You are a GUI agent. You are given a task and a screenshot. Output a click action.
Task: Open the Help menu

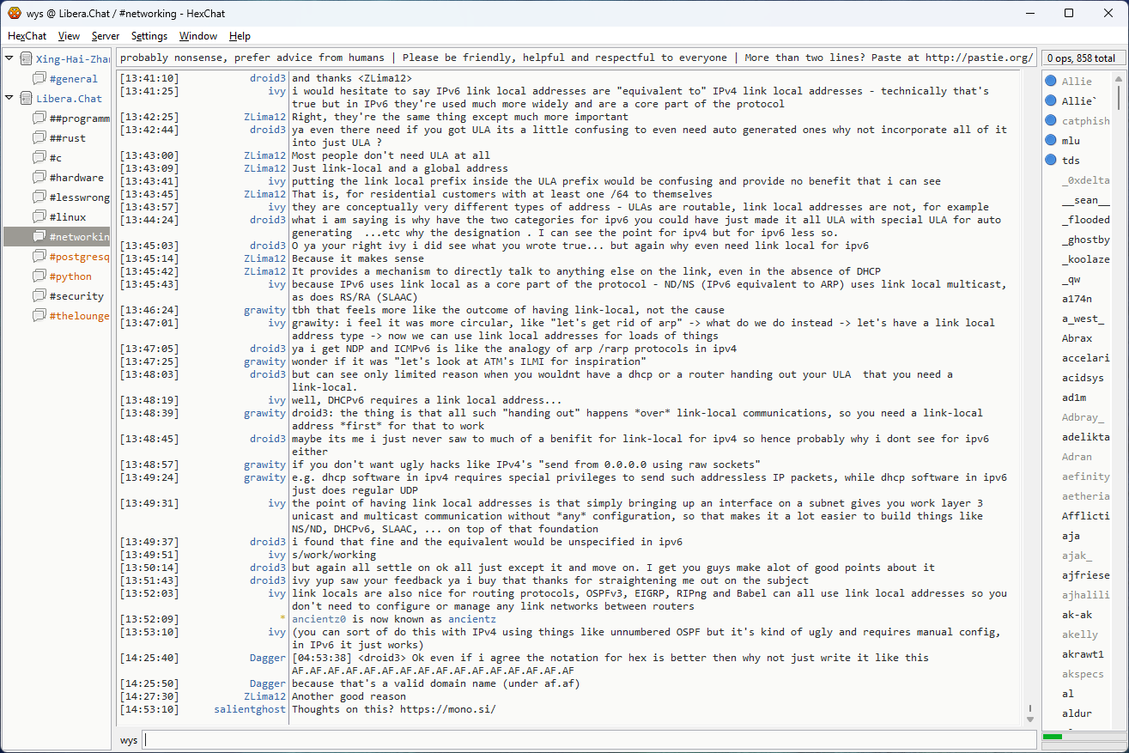click(x=240, y=36)
